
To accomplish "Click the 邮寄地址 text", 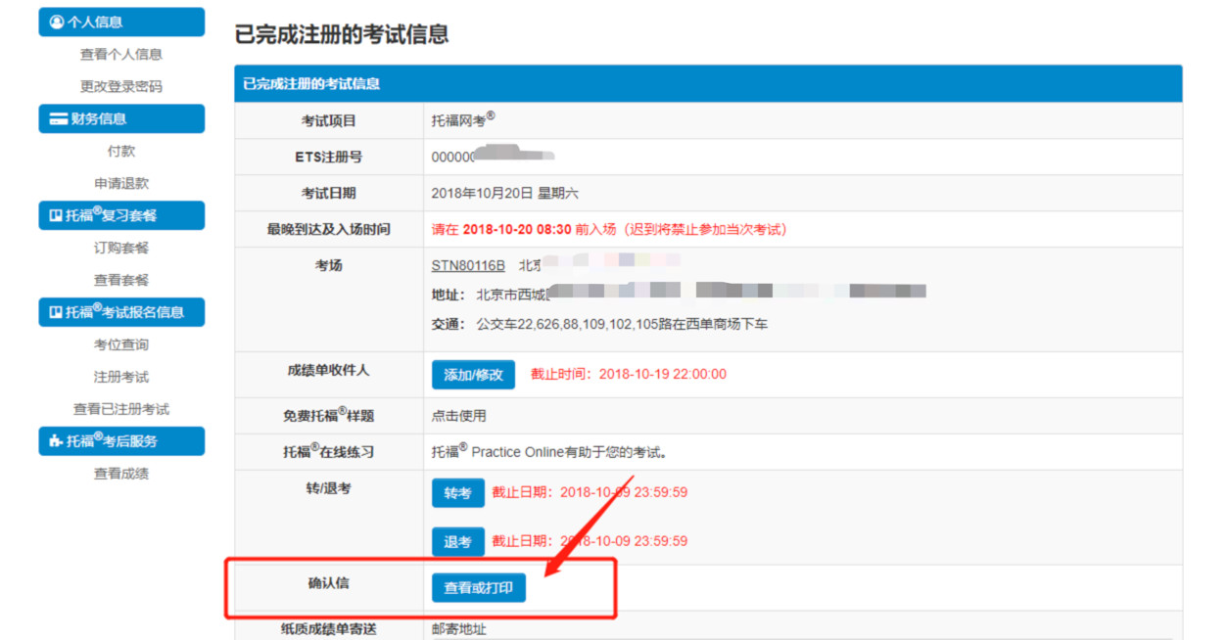I will (x=459, y=629).
